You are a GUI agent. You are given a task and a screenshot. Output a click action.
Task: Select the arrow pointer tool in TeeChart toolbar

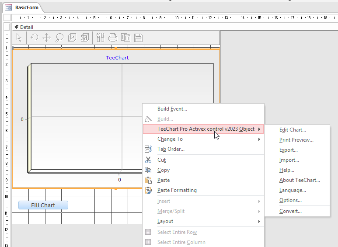[x=19, y=38]
